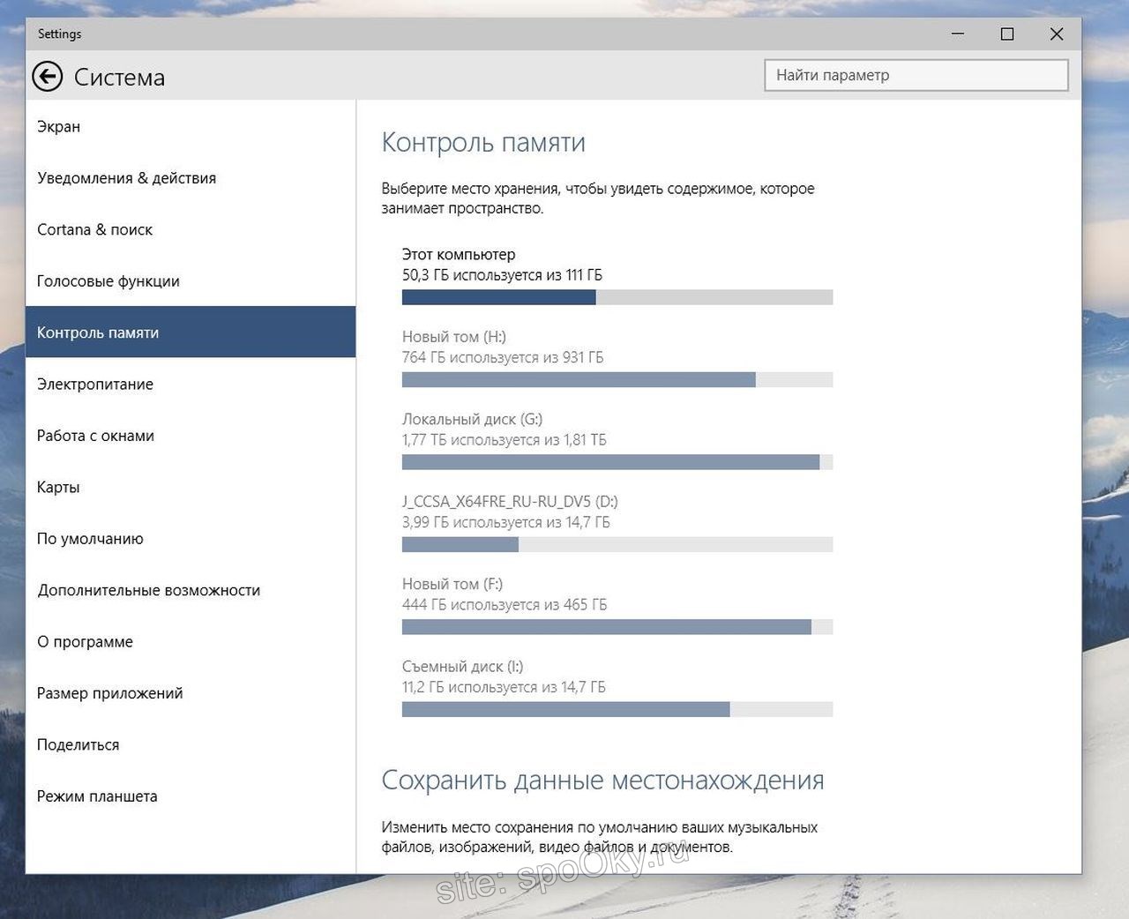This screenshot has height=919, width=1129.
Task: Click Локальный диск (G:) usage bar
Action: click(x=617, y=462)
